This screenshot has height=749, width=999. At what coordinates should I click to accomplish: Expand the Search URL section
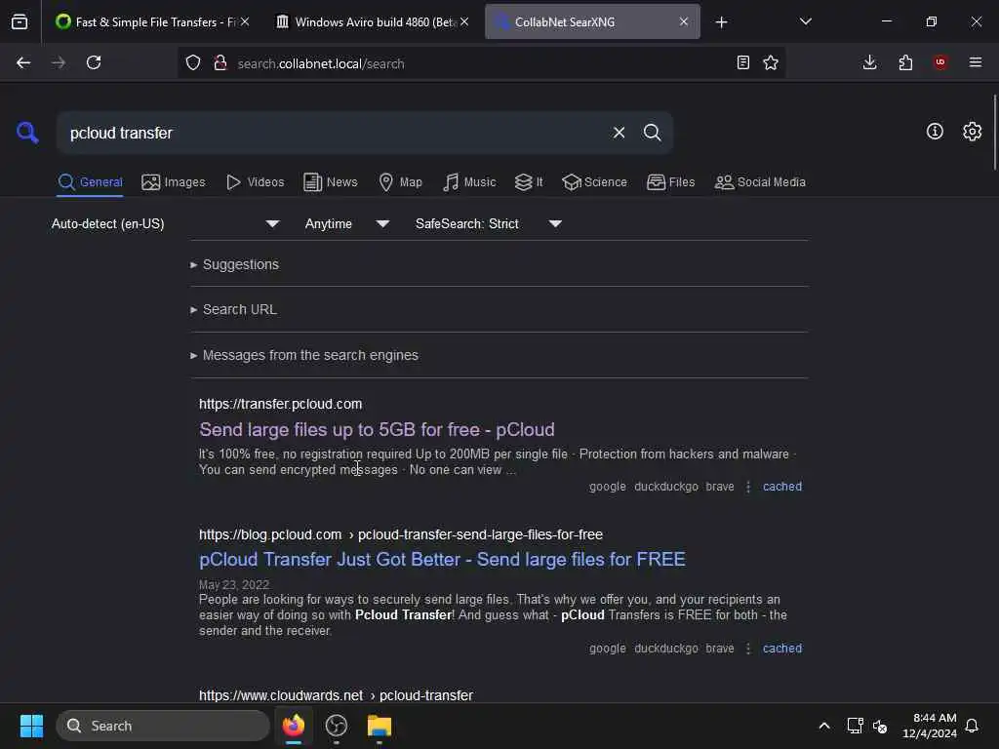[x=233, y=309]
